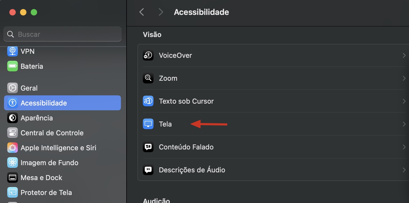Expand the Tela row chevron

404,124
